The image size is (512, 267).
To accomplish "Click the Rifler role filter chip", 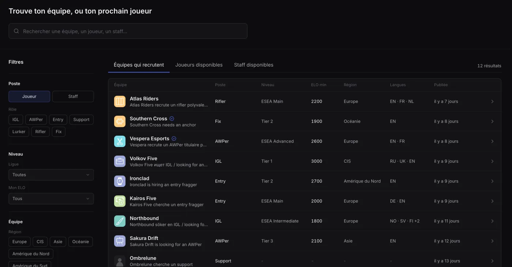I will 41,132.
